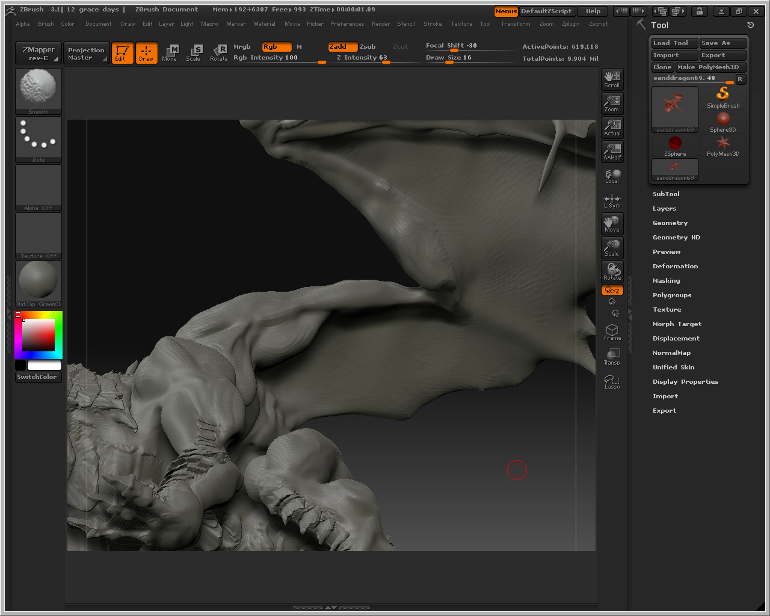Select the Scale transform icon in top toolbar
Viewport: 770px width, 616px height.
click(x=193, y=53)
